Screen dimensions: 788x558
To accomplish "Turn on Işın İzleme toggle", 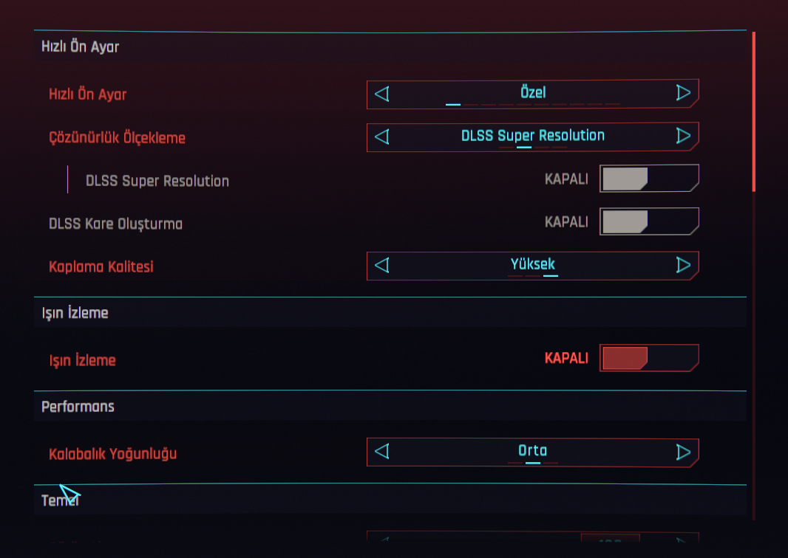I will tap(648, 358).
